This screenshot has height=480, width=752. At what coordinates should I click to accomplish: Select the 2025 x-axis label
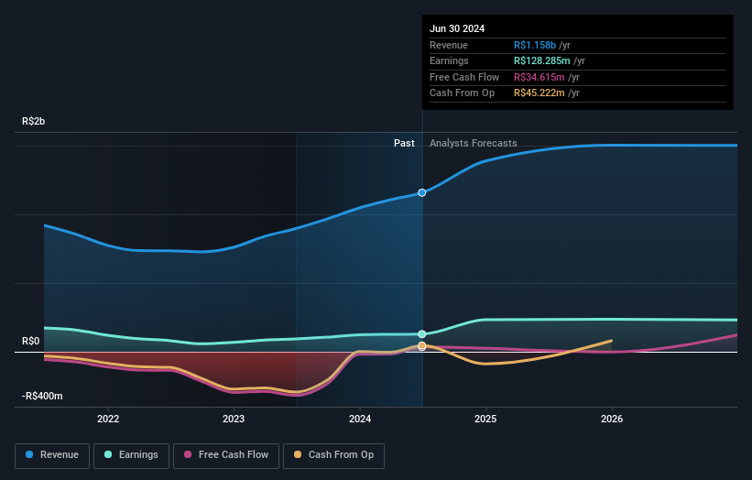click(x=485, y=419)
